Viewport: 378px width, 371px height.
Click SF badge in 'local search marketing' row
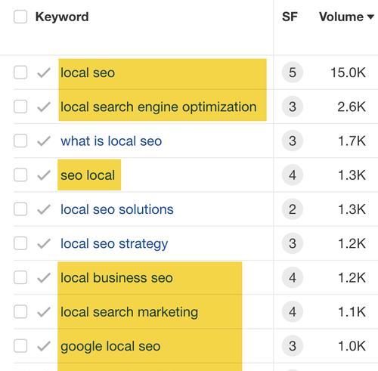[x=293, y=312]
